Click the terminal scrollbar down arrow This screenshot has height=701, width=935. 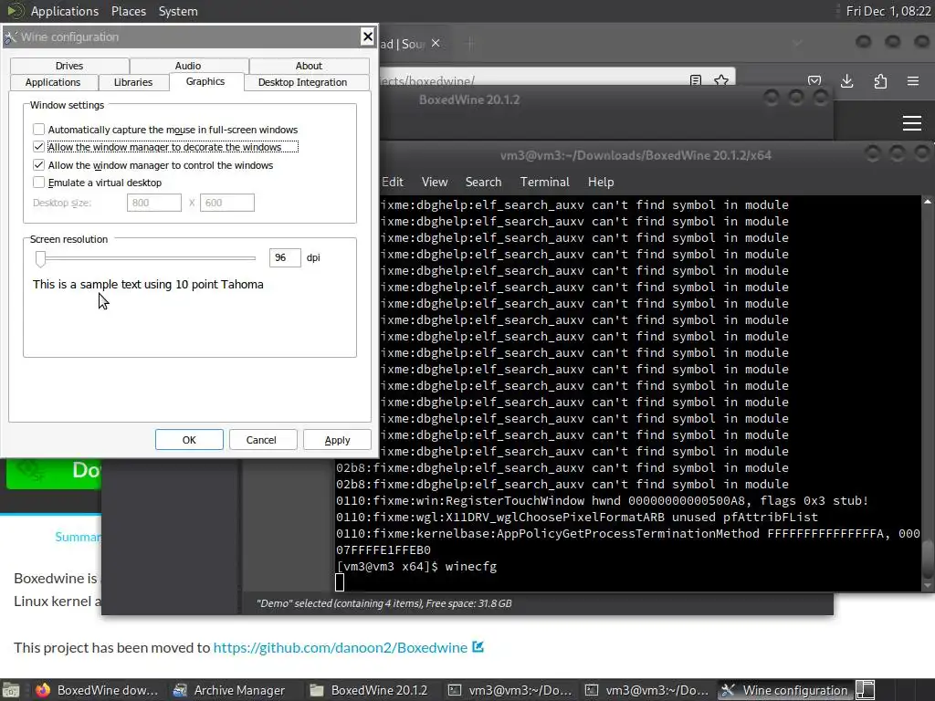point(928,586)
